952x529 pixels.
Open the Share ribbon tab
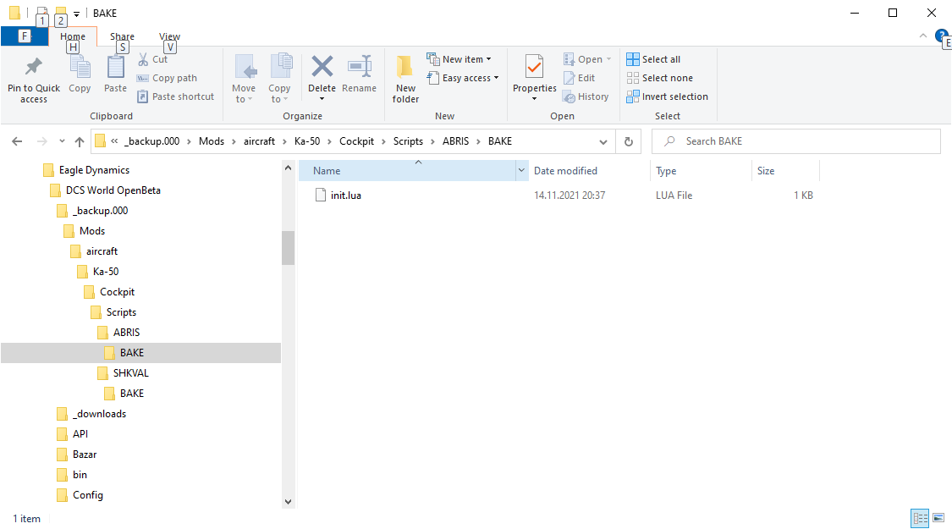click(x=122, y=36)
